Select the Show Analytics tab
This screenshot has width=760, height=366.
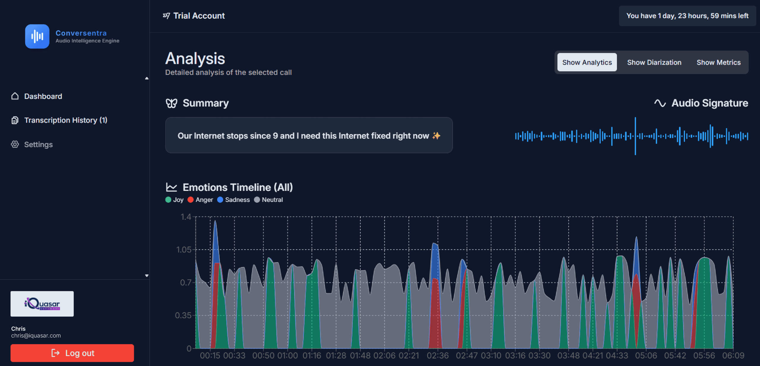pyautogui.click(x=587, y=62)
